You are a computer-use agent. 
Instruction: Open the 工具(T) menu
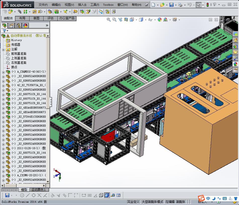click(x=95, y=5)
